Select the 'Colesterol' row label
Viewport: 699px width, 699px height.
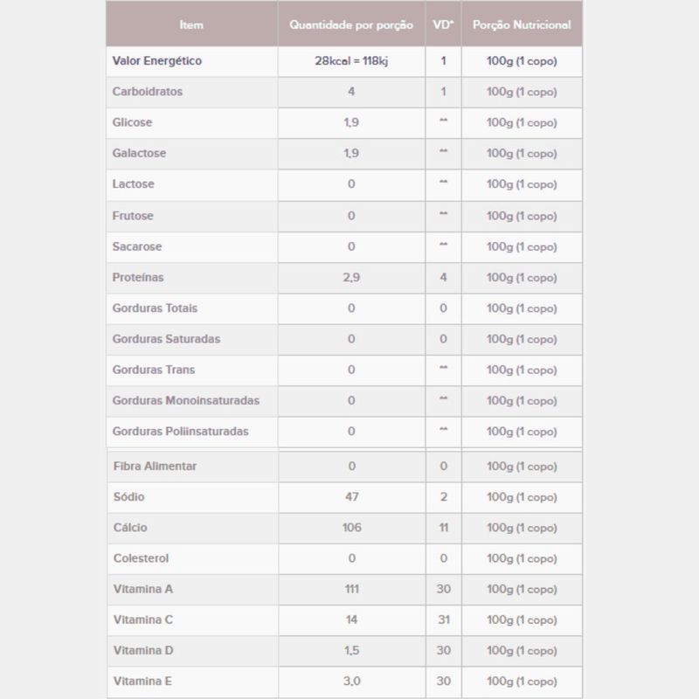[x=142, y=558]
